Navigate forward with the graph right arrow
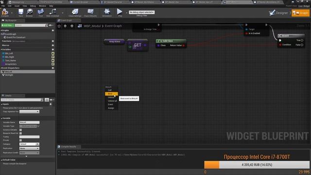 pos(72,26)
